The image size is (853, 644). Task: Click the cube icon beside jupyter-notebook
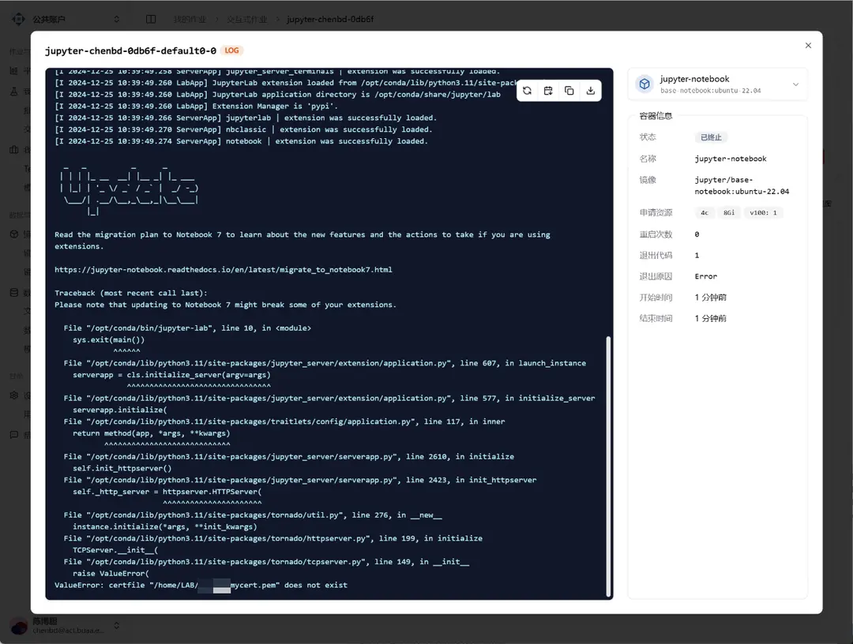click(644, 84)
